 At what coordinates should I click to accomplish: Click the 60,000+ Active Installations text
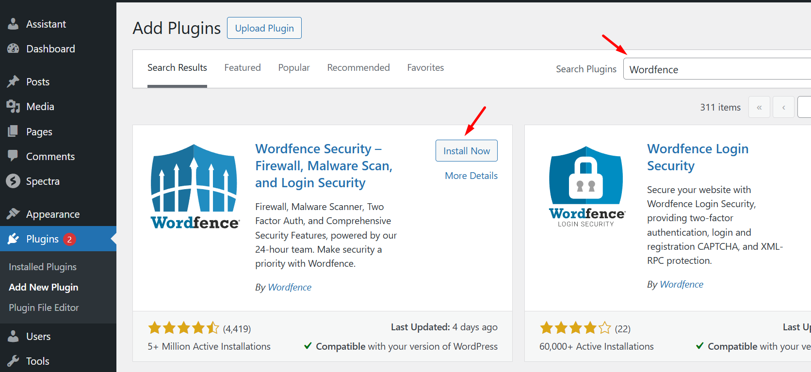coord(597,346)
